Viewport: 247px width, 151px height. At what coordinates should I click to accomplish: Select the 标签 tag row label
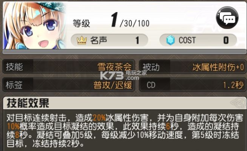tap(14, 85)
